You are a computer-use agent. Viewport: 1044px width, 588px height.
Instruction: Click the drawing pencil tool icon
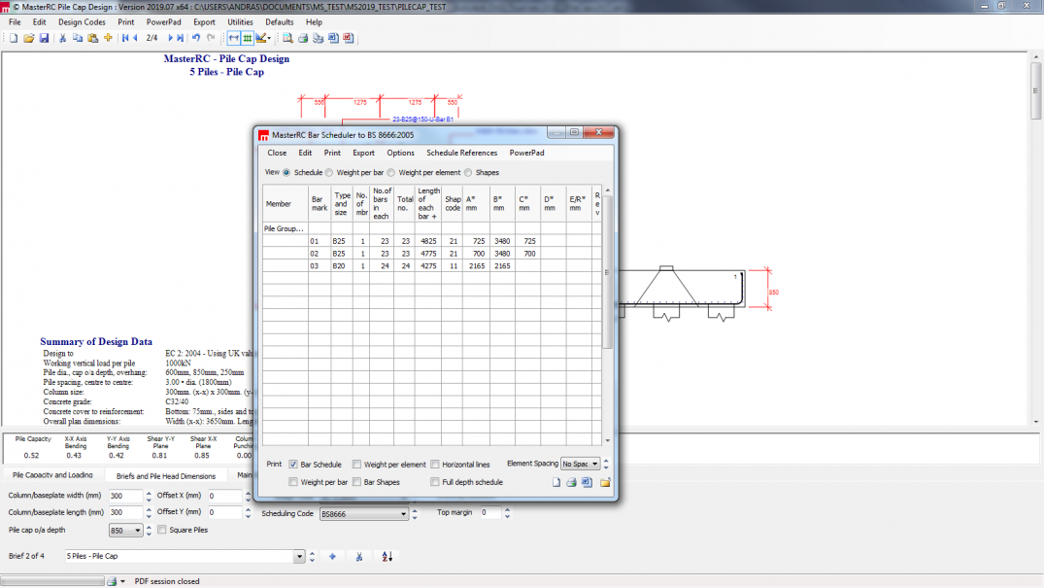[x=261, y=38]
